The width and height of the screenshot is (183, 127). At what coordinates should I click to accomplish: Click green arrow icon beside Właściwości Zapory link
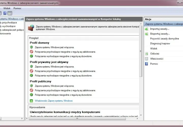click(x=32, y=101)
